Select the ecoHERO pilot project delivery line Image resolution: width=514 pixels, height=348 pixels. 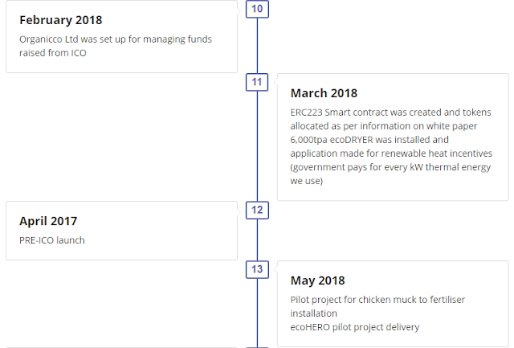(x=355, y=327)
